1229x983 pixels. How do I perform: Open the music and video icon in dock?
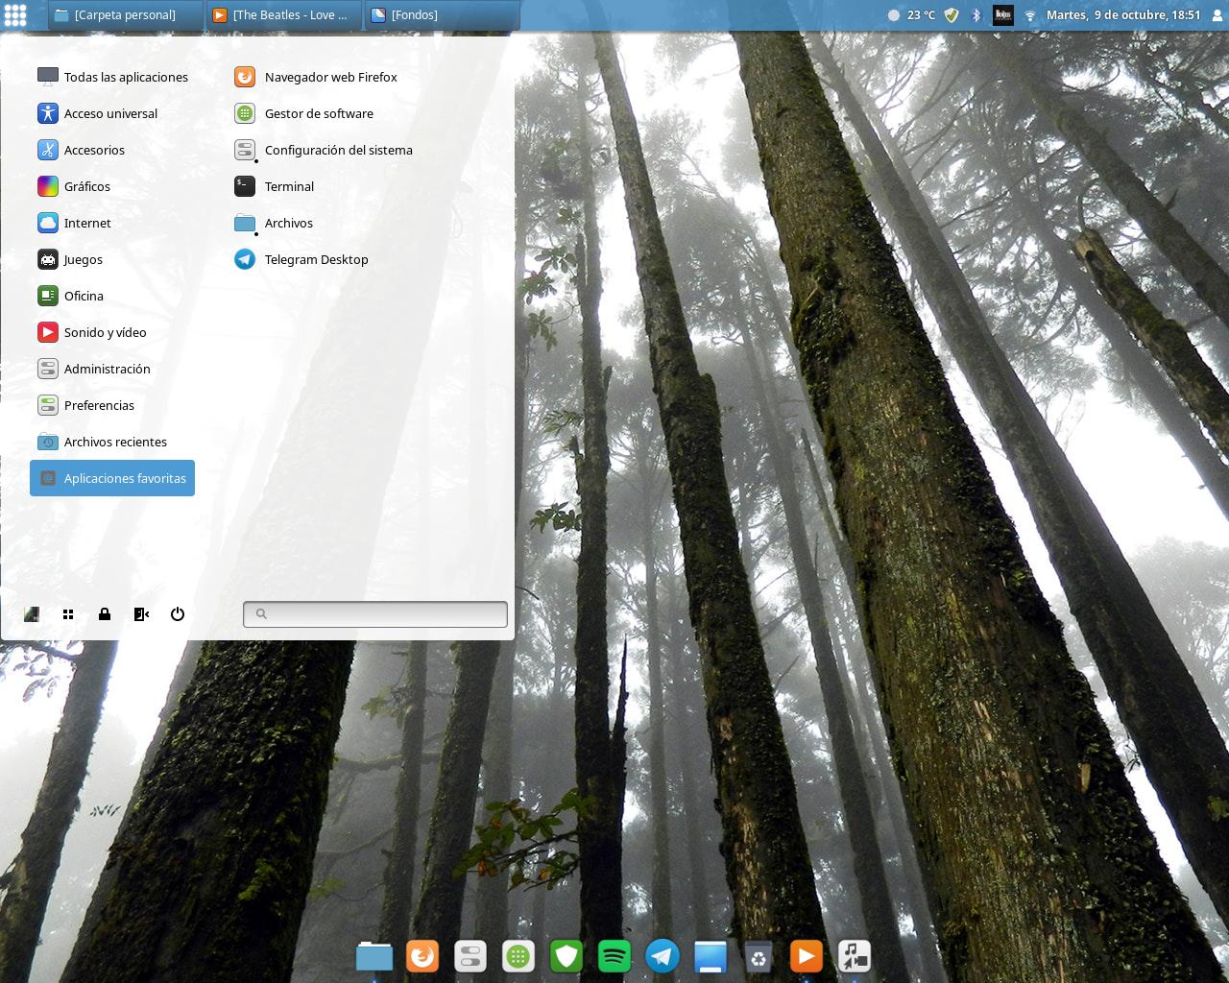(855, 956)
